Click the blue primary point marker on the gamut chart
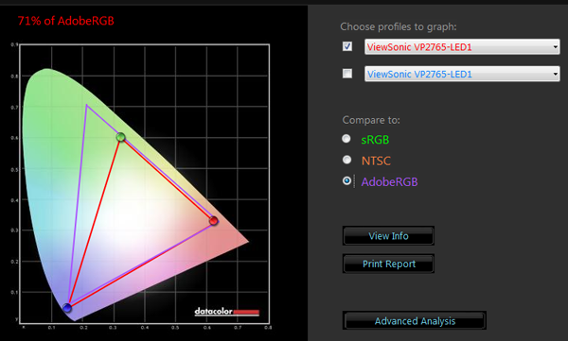 [67, 308]
